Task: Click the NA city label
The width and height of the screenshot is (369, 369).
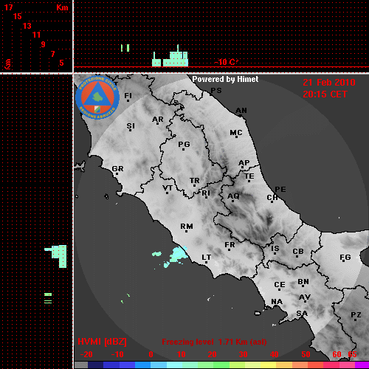Action: coord(277,302)
